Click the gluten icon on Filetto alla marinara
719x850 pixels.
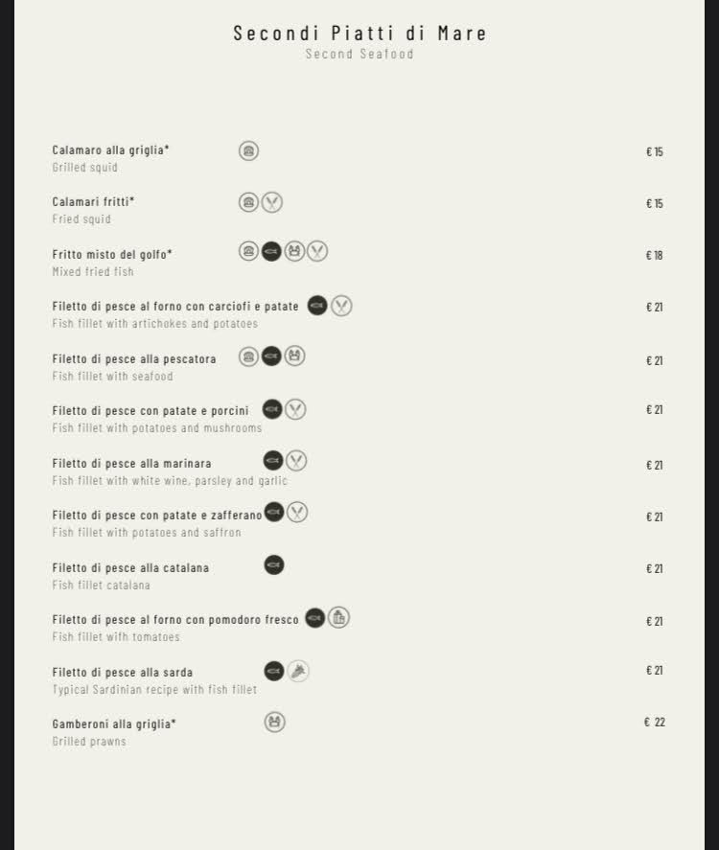click(296, 461)
